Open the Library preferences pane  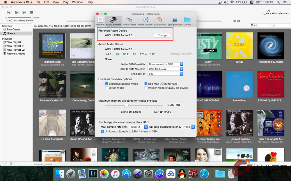click(187, 21)
